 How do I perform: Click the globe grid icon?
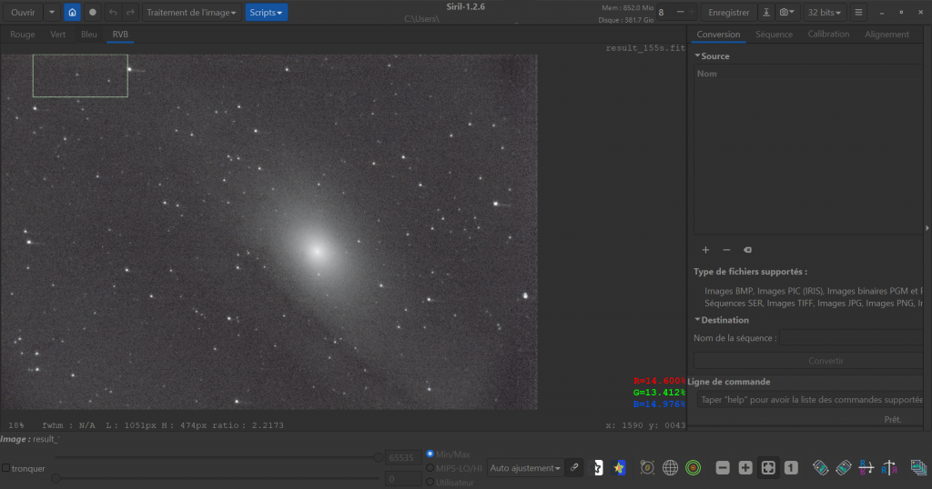point(670,467)
